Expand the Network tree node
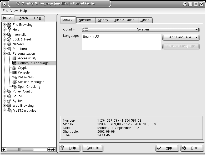The image size is (206, 155). point(4,44)
